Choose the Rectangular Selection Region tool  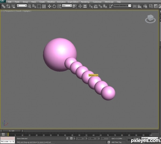(x=39, y=6)
